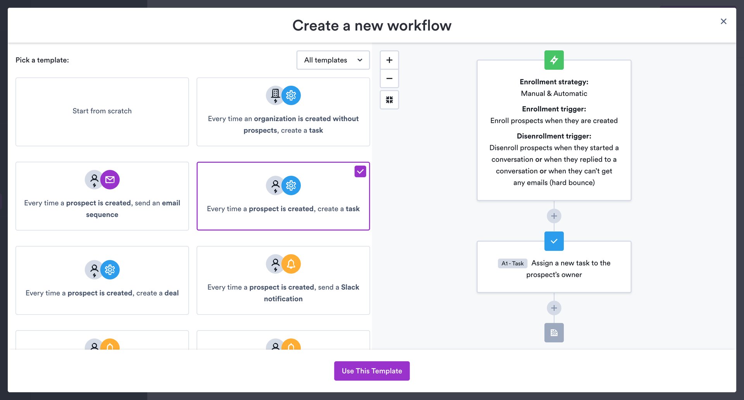Click the green lightning trigger icon

point(554,60)
